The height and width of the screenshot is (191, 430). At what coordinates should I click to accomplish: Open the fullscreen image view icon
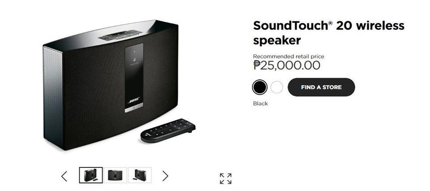pos(226,179)
